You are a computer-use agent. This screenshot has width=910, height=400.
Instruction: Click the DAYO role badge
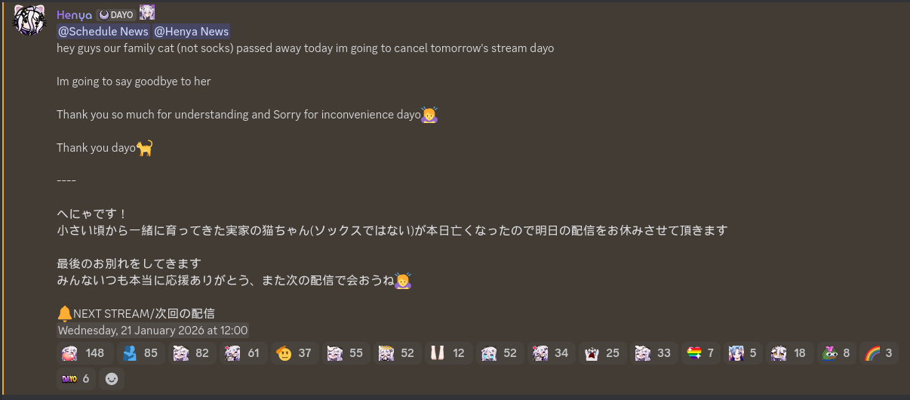[x=116, y=14]
